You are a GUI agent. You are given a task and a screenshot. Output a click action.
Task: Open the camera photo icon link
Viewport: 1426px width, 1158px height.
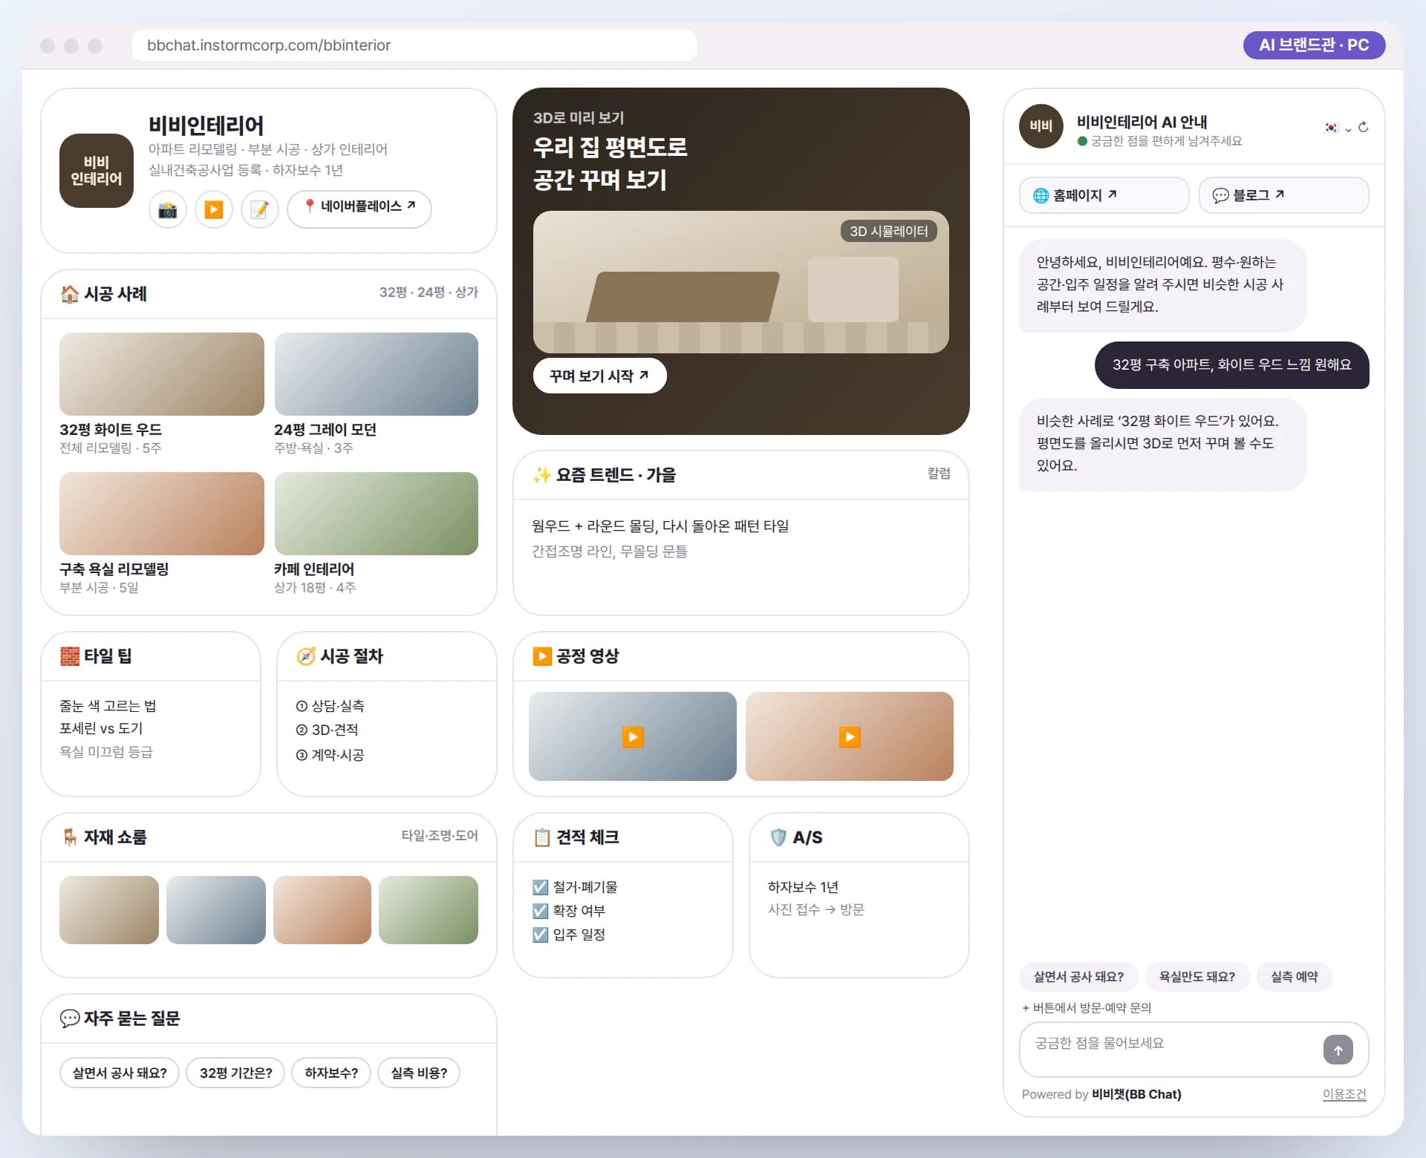(168, 209)
